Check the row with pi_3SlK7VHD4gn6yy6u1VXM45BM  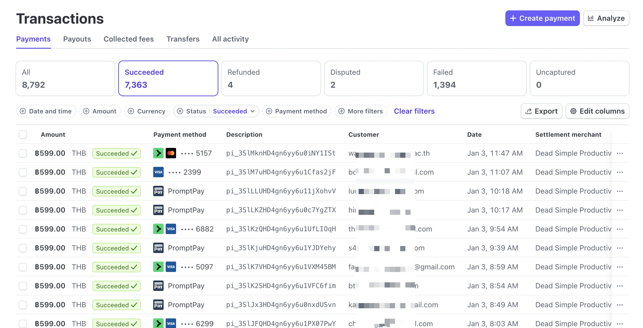23,267
